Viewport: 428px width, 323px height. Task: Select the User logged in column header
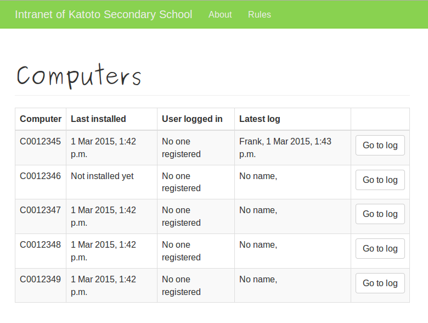coord(192,119)
